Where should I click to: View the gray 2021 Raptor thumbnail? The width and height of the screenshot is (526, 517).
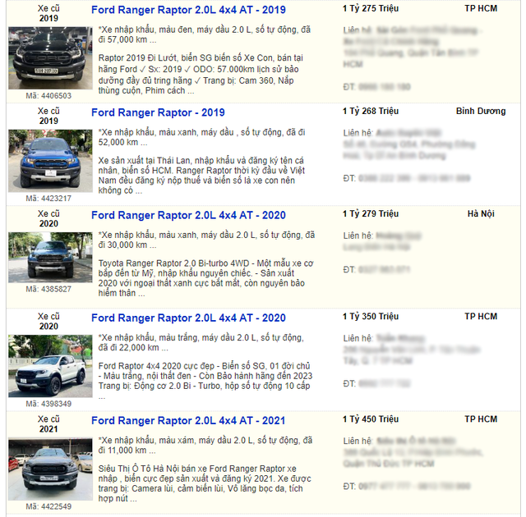(x=39, y=469)
